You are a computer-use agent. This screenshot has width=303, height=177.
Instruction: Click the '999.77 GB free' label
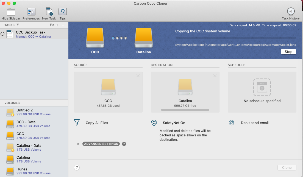click(x=185, y=106)
